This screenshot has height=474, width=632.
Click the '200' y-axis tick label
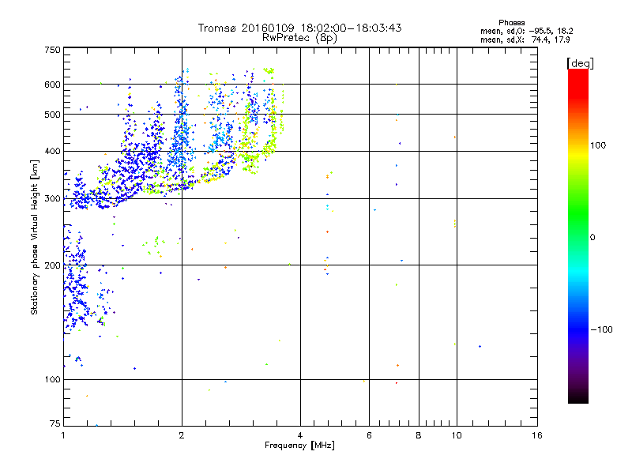52,265
